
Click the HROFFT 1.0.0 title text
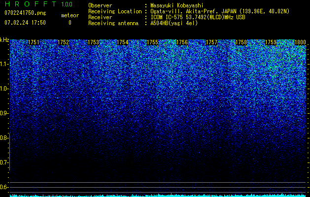click(x=38, y=4)
